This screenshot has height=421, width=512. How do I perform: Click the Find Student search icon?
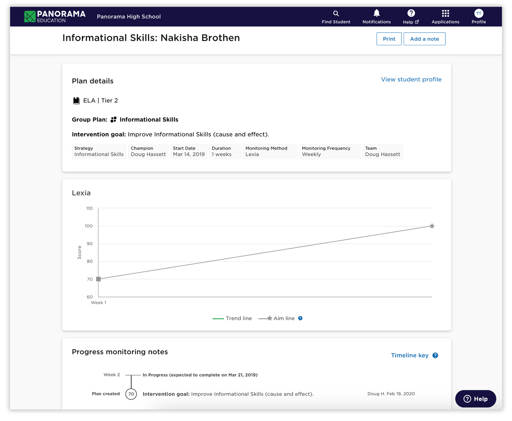[336, 14]
